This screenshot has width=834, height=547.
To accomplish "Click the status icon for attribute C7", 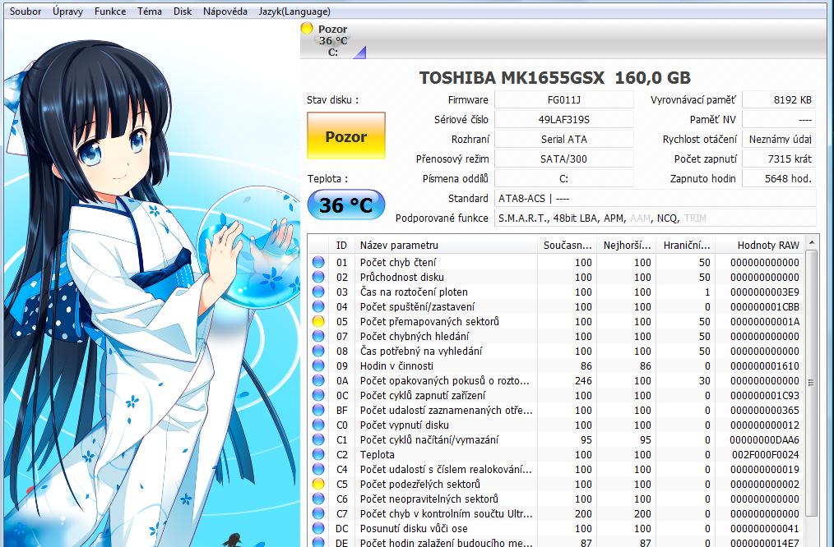I will (x=318, y=514).
